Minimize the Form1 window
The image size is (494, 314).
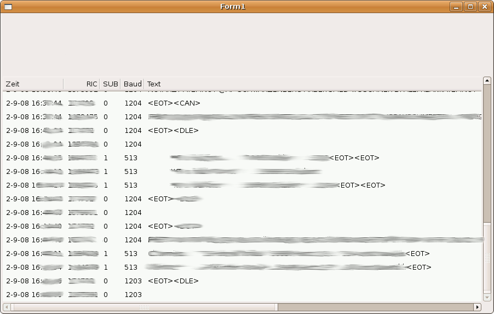tap(456, 7)
